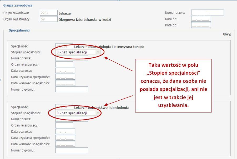Focus the Data do date field
237x159 pixels.
coord(201,25)
